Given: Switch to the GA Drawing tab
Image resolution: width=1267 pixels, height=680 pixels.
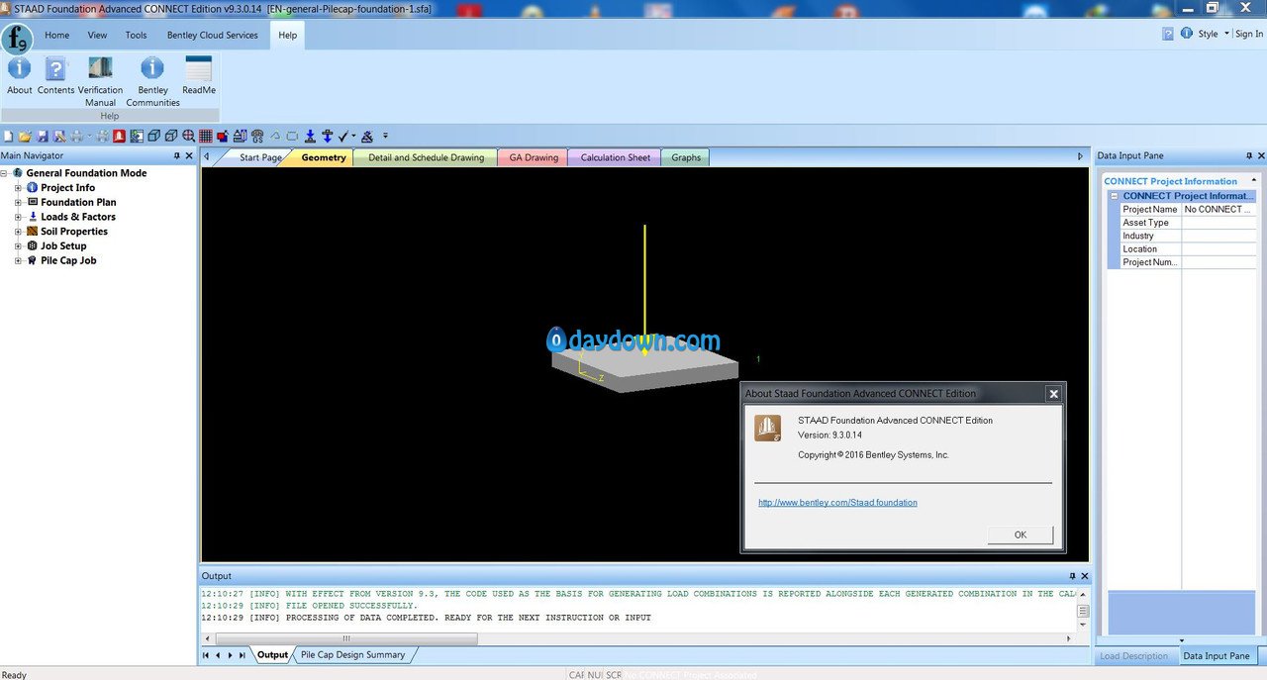Looking at the screenshot, I should point(534,157).
